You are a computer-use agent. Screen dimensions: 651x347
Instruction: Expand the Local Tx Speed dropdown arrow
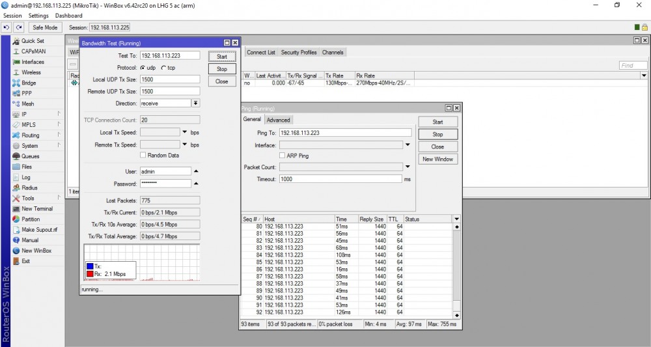pos(185,132)
